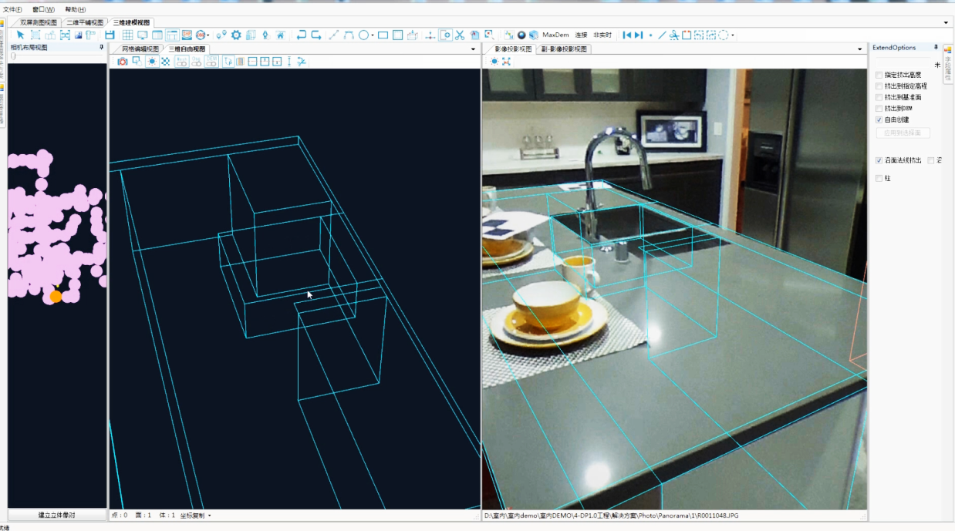Jump to previous image with skip-back icon

click(x=627, y=35)
